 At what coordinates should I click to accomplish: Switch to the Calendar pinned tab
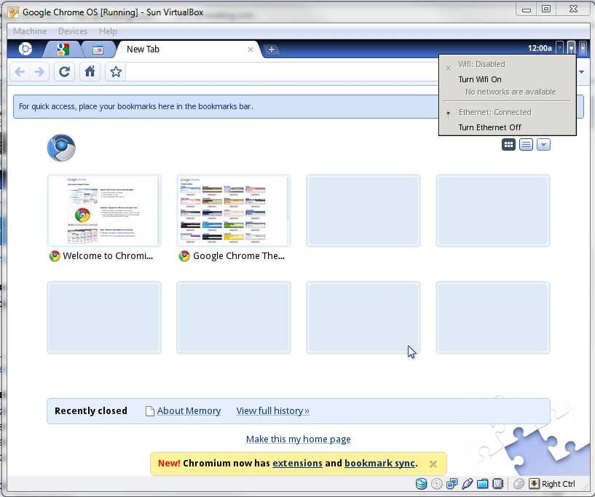[98, 49]
